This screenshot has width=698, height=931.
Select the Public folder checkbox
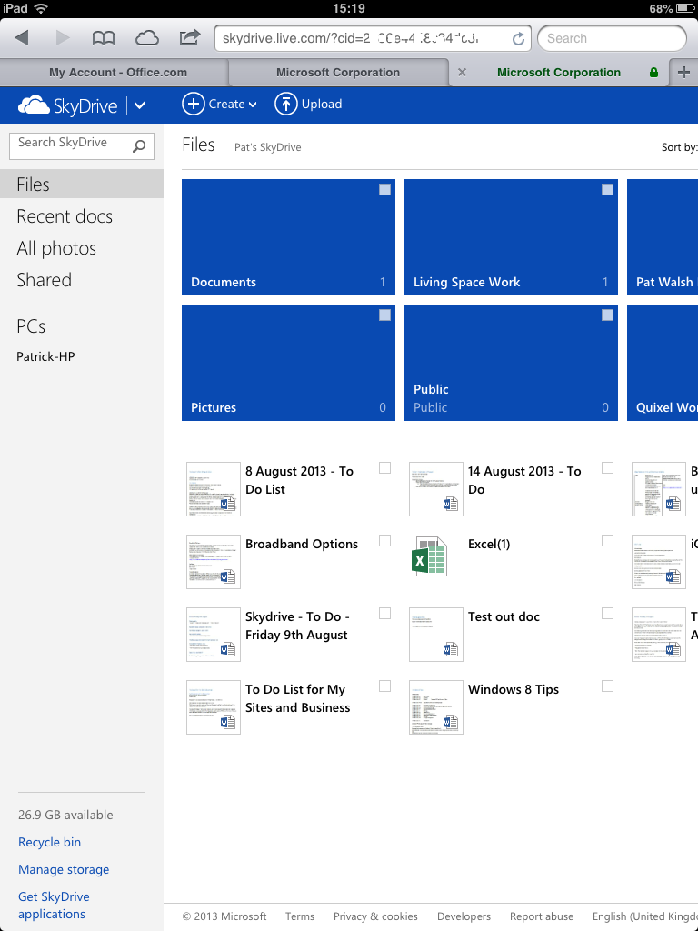pyautogui.click(x=607, y=315)
